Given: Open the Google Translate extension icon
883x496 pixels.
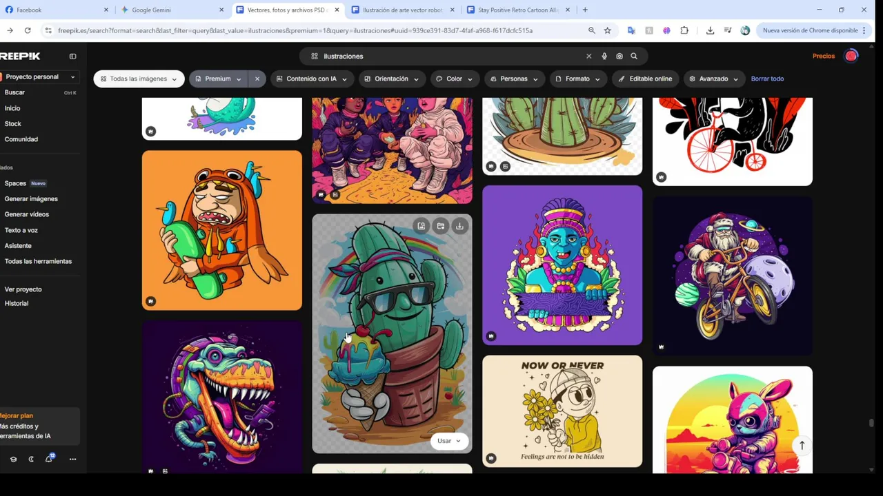Looking at the screenshot, I should tap(631, 30).
